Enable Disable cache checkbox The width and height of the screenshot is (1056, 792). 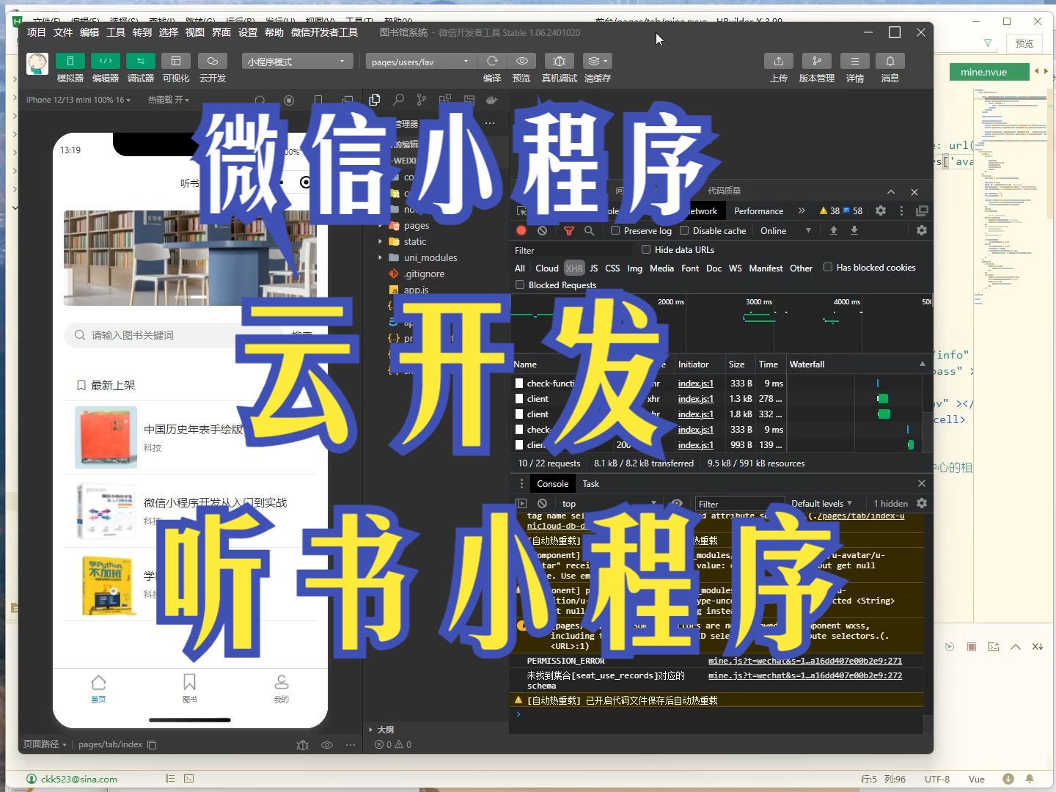click(684, 230)
